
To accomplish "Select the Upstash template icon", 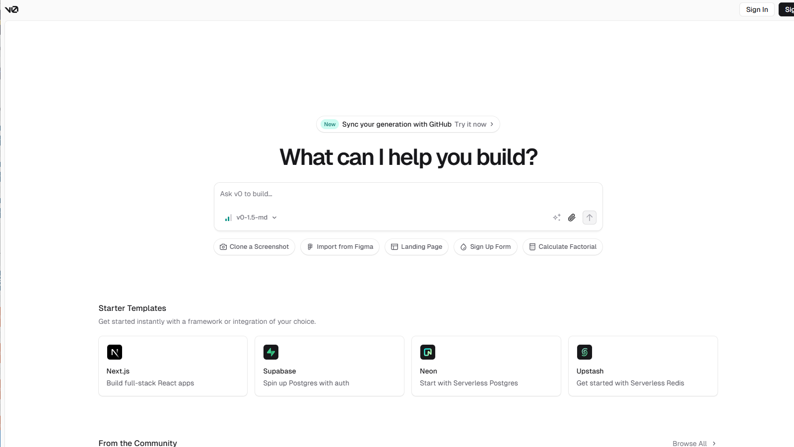I will (x=585, y=352).
